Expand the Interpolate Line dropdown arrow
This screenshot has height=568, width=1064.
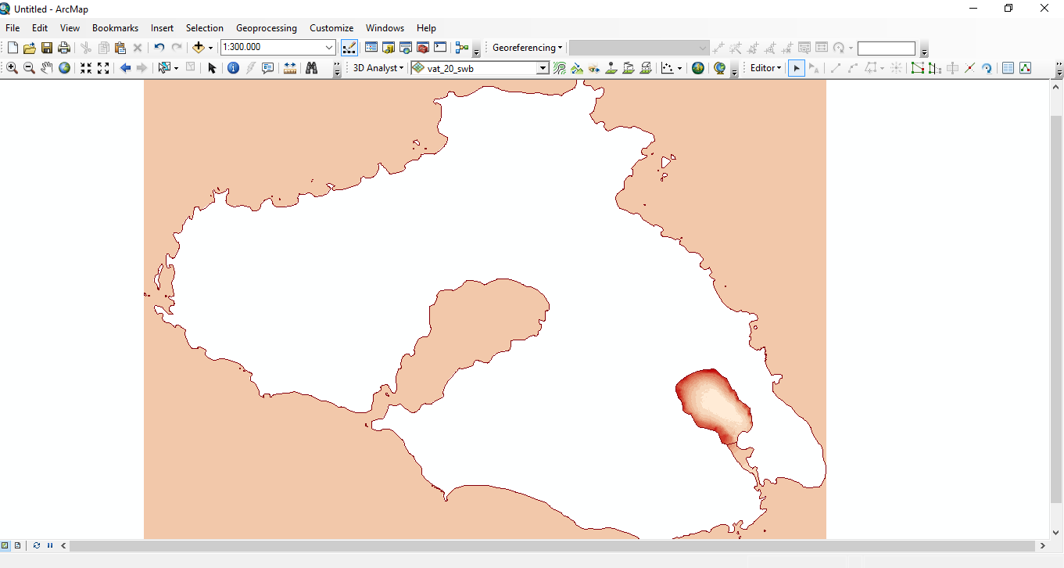click(x=679, y=68)
